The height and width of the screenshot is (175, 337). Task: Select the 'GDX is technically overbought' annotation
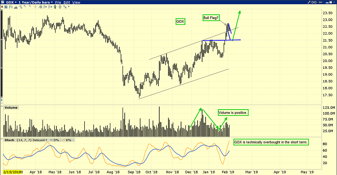[271, 142]
